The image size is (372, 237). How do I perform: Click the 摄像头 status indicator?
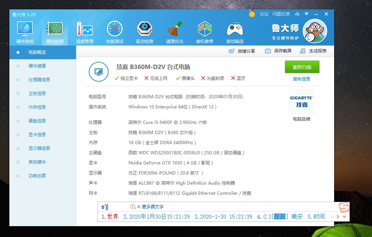click(185, 78)
